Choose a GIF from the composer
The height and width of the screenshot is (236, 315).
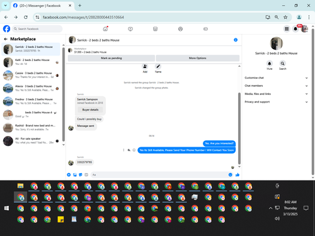coord(86,175)
